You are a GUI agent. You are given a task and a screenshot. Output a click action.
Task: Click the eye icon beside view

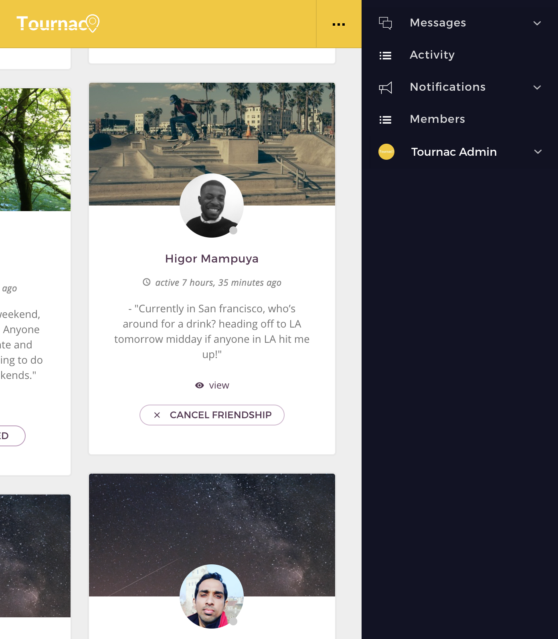tap(199, 385)
